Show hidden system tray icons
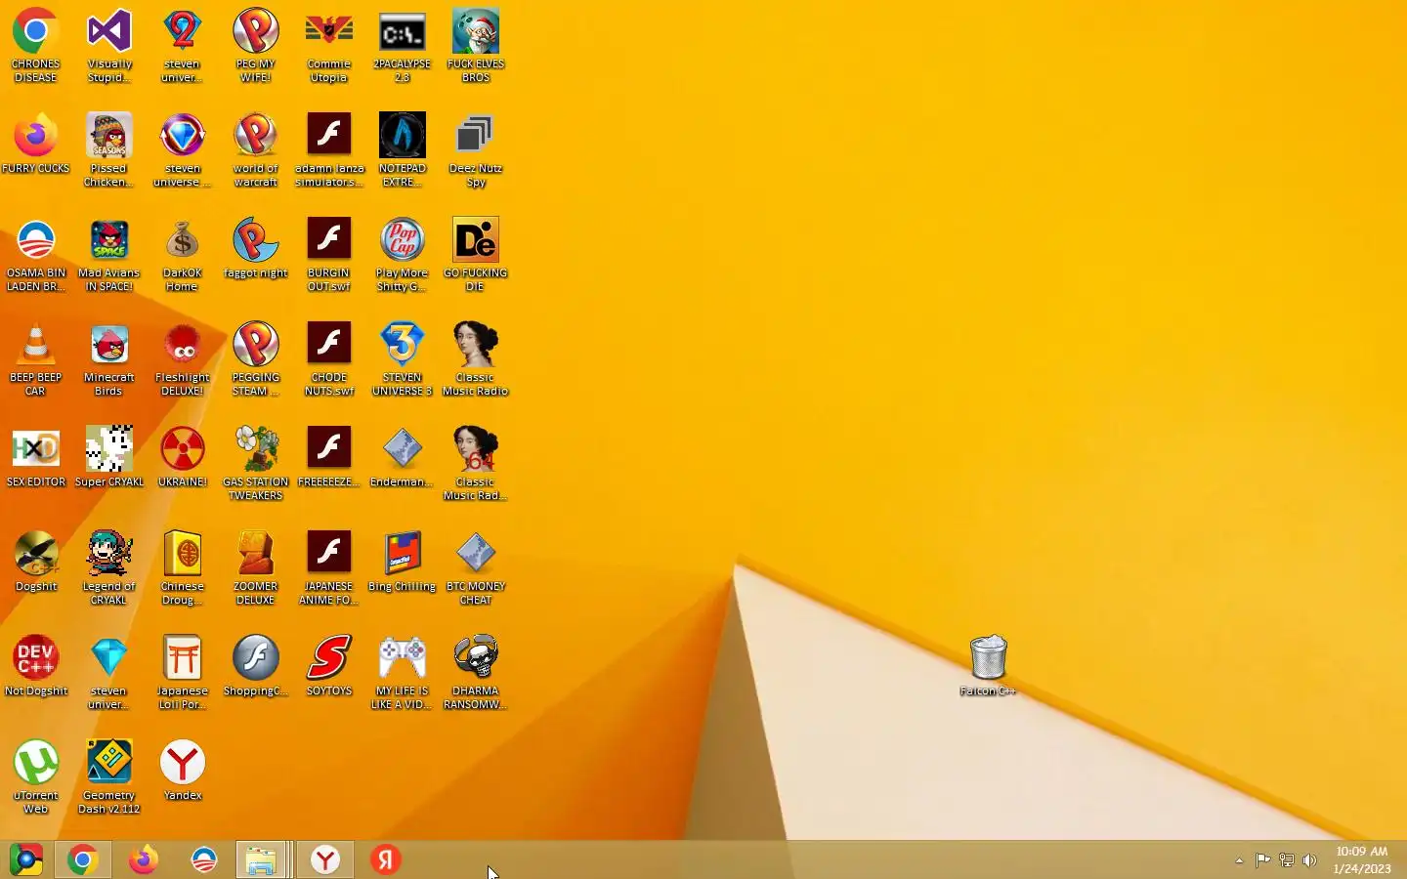Image resolution: width=1407 pixels, height=879 pixels. click(x=1239, y=860)
